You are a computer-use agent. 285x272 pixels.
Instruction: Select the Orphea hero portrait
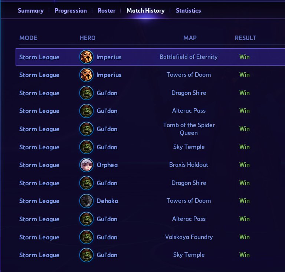click(x=86, y=165)
